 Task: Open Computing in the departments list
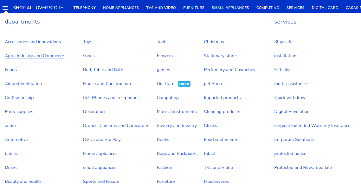(168, 97)
